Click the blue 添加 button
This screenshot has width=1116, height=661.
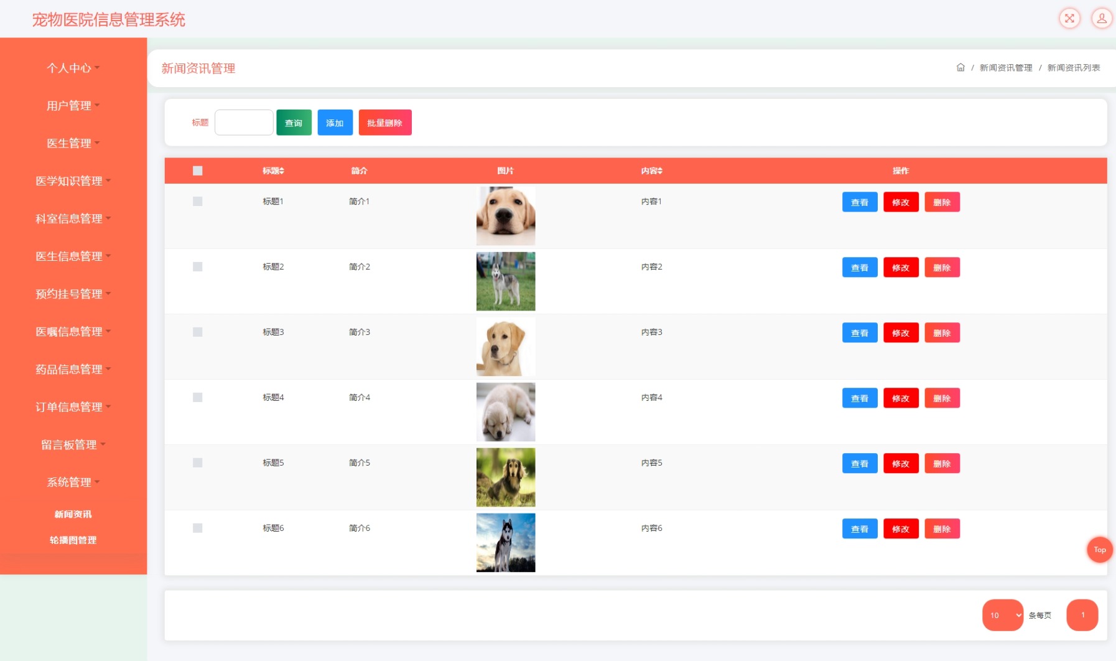pyautogui.click(x=335, y=123)
